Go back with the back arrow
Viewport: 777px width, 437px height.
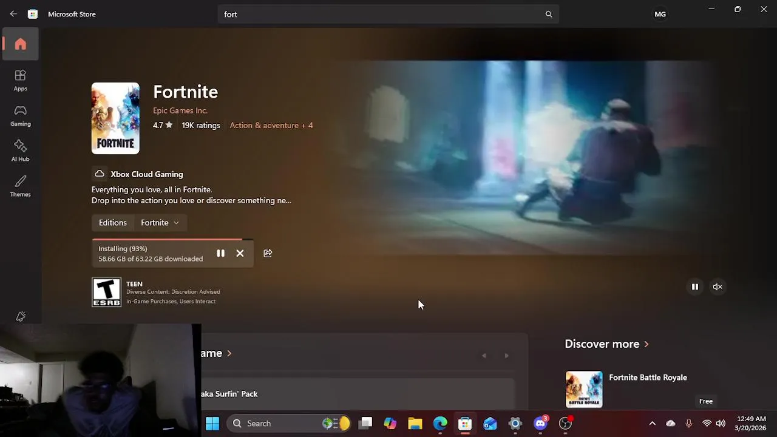(x=13, y=14)
